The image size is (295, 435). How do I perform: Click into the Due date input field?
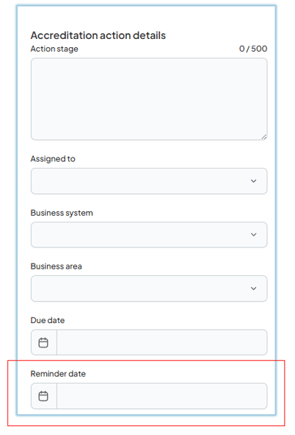[162, 342]
